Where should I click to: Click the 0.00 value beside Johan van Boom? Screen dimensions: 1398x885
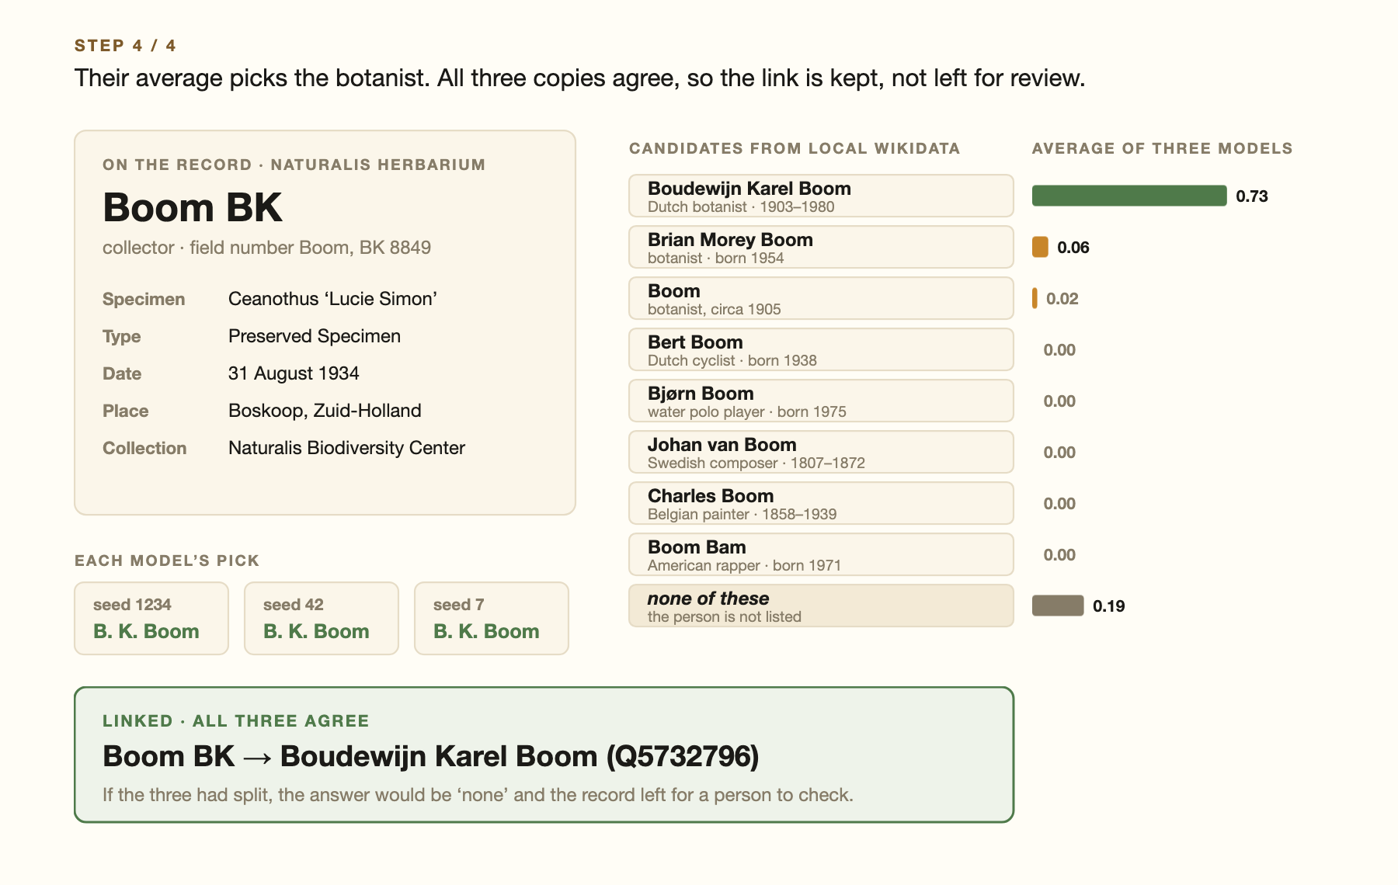1059,453
